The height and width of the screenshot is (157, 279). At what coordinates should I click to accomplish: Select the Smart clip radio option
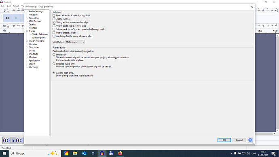(x=54, y=55)
